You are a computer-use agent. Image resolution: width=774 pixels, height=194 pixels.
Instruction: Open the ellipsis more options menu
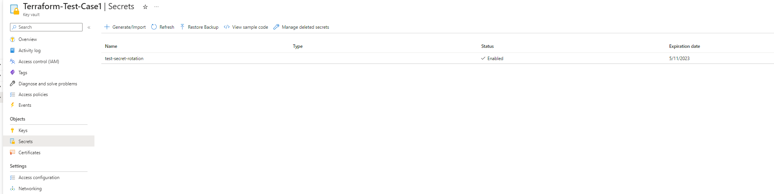[156, 7]
